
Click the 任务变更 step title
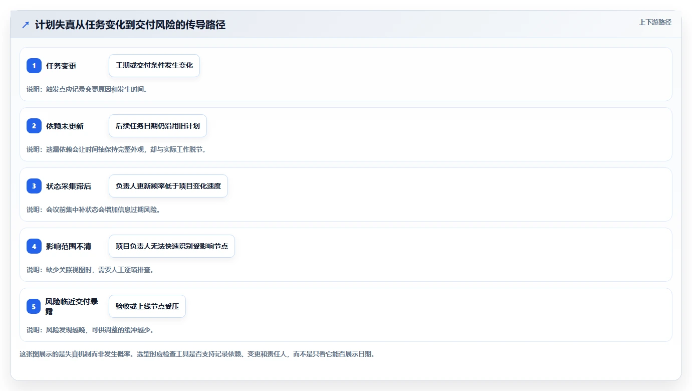pyautogui.click(x=61, y=66)
